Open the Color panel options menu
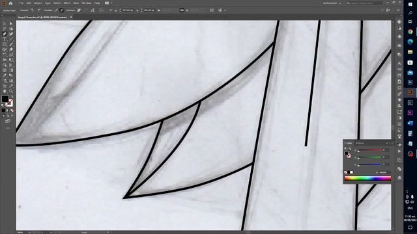The width and height of the screenshot is (417, 234). [392, 143]
